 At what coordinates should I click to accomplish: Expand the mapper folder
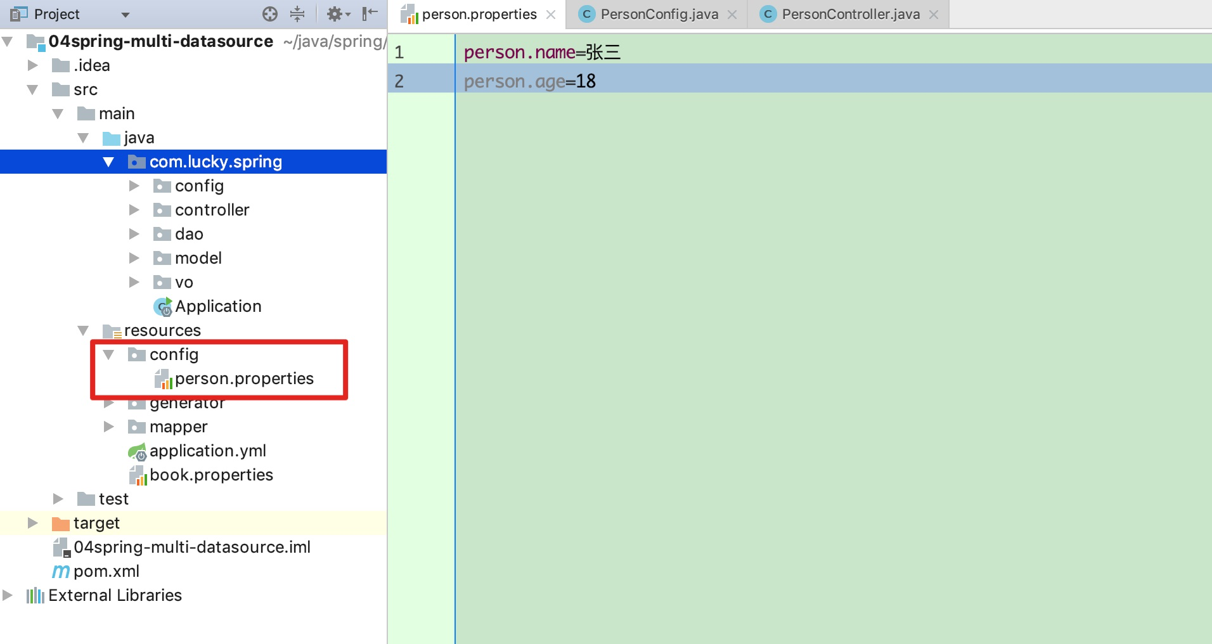[109, 427]
